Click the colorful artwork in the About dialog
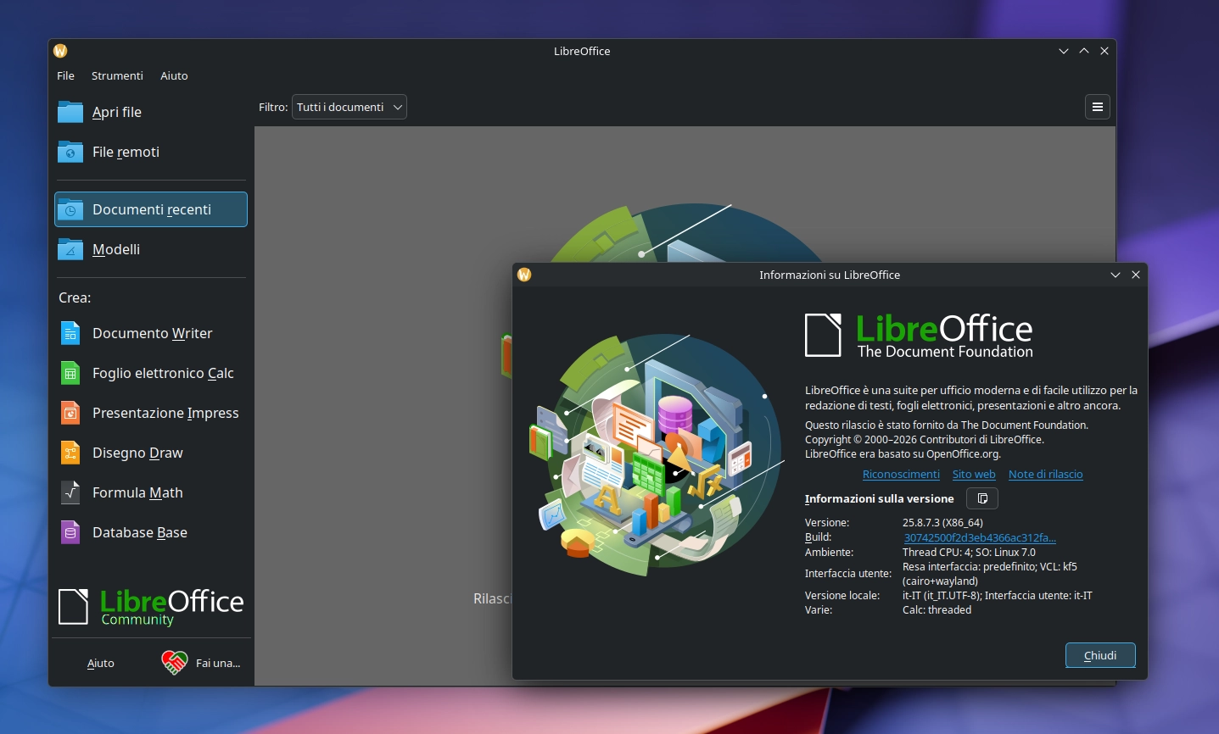The height and width of the screenshot is (734, 1219). click(x=656, y=455)
